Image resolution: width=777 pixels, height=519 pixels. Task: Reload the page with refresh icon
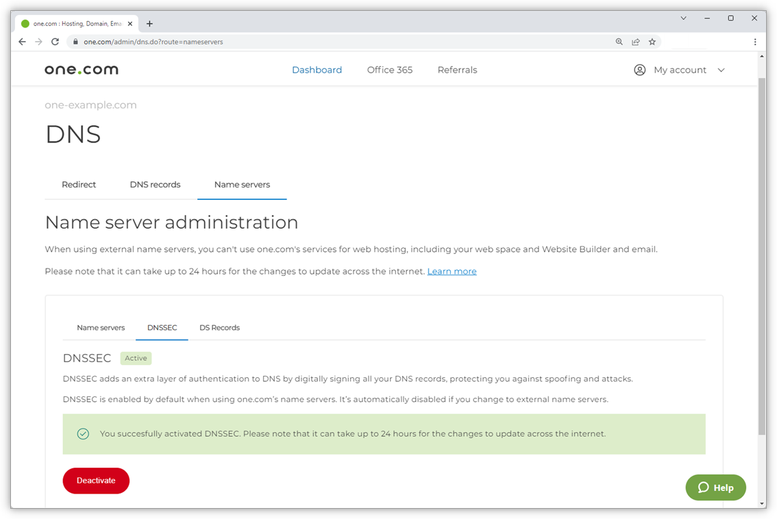pos(55,42)
